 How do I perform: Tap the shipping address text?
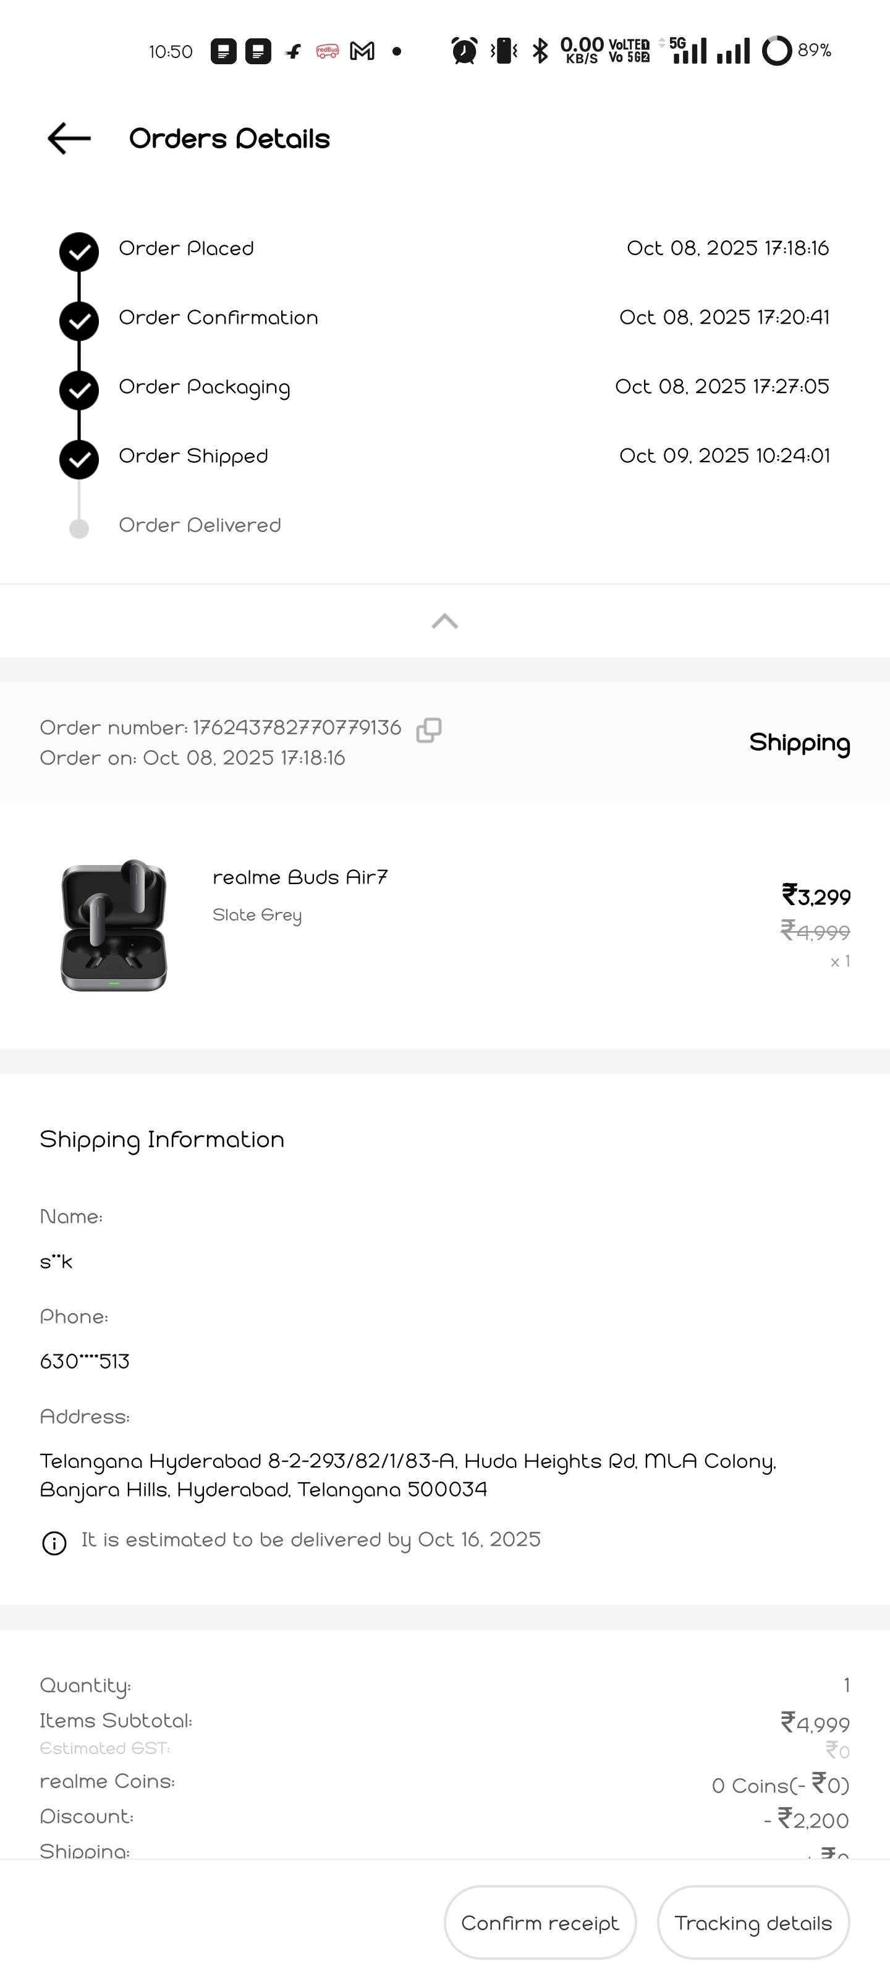tap(407, 1475)
